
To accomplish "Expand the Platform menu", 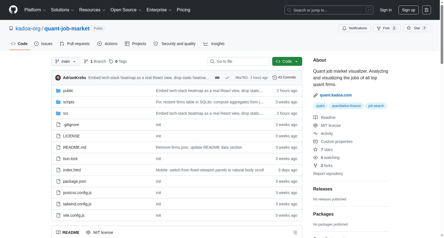I will tap(35, 10).
